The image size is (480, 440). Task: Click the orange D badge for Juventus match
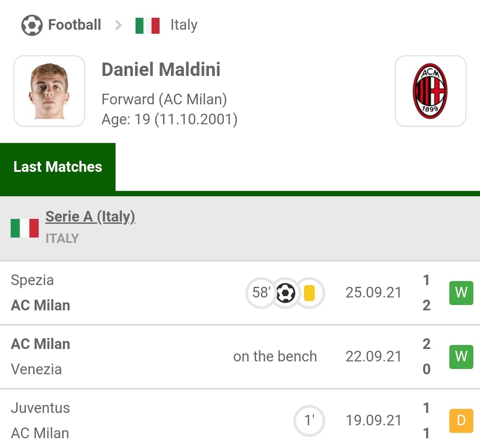[461, 421]
